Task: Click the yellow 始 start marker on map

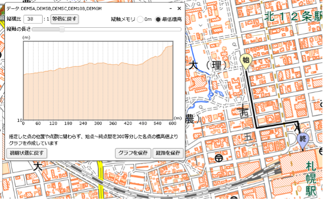Action: click(x=246, y=61)
